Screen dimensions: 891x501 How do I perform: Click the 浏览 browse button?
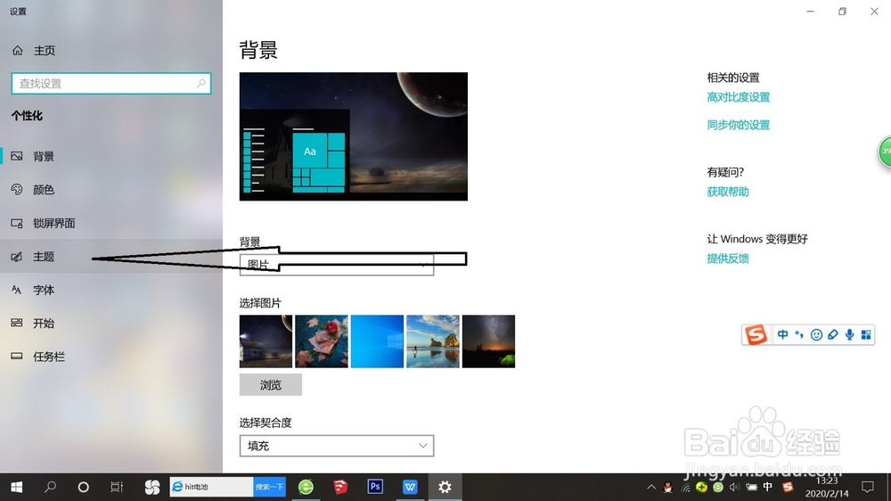tap(271, 385)
